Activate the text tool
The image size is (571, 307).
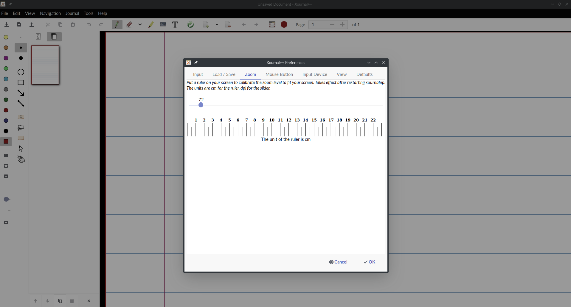click(175, 25)
